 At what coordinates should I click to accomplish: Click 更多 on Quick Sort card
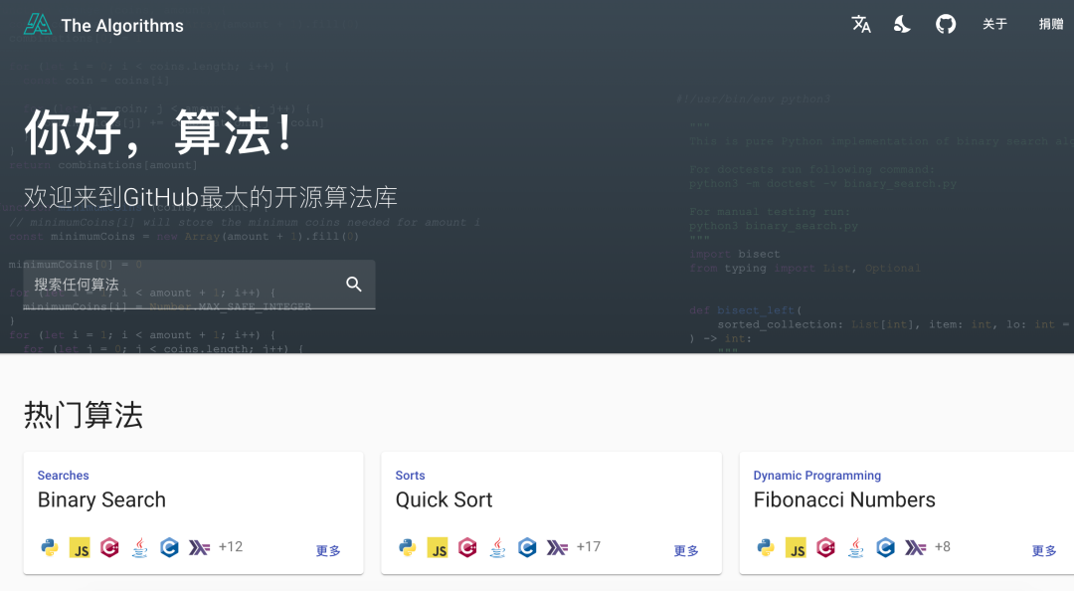click(686, 550)
